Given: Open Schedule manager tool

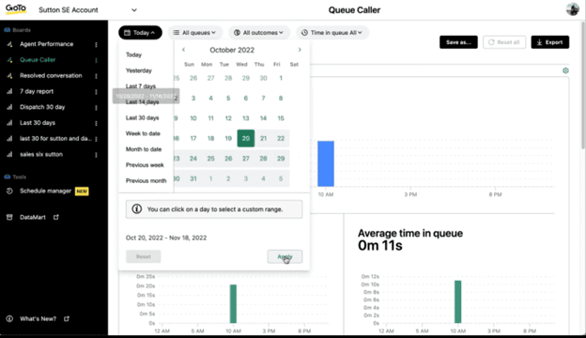Looking at the screenshot, I should 45,191.
